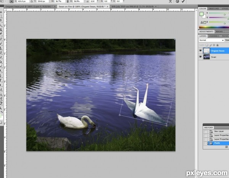Image resolution: width=229 pixels, height=178 pixels.
Task: Switch to the Swatches tab
Action: point(214,9)
